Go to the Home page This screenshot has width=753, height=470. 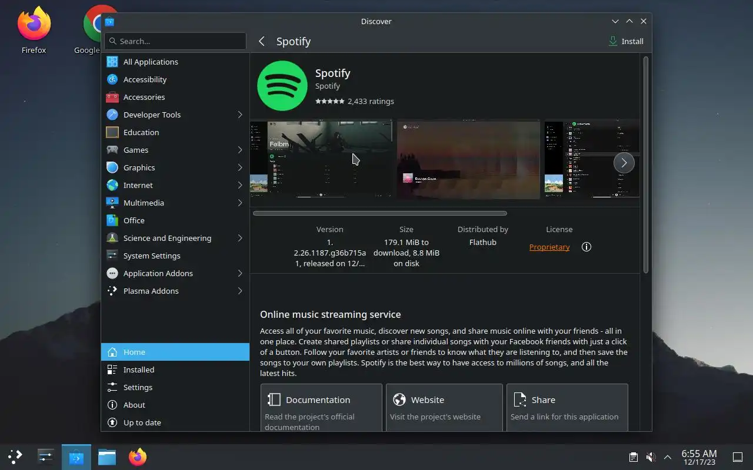click(175, 352)
